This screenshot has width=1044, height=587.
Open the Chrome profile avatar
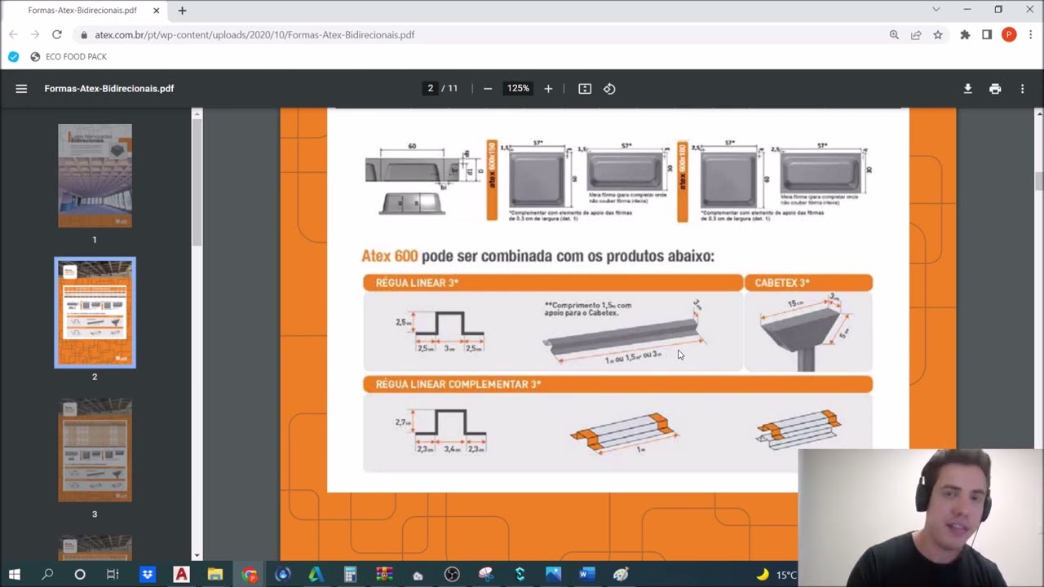tap(1009, 35)
